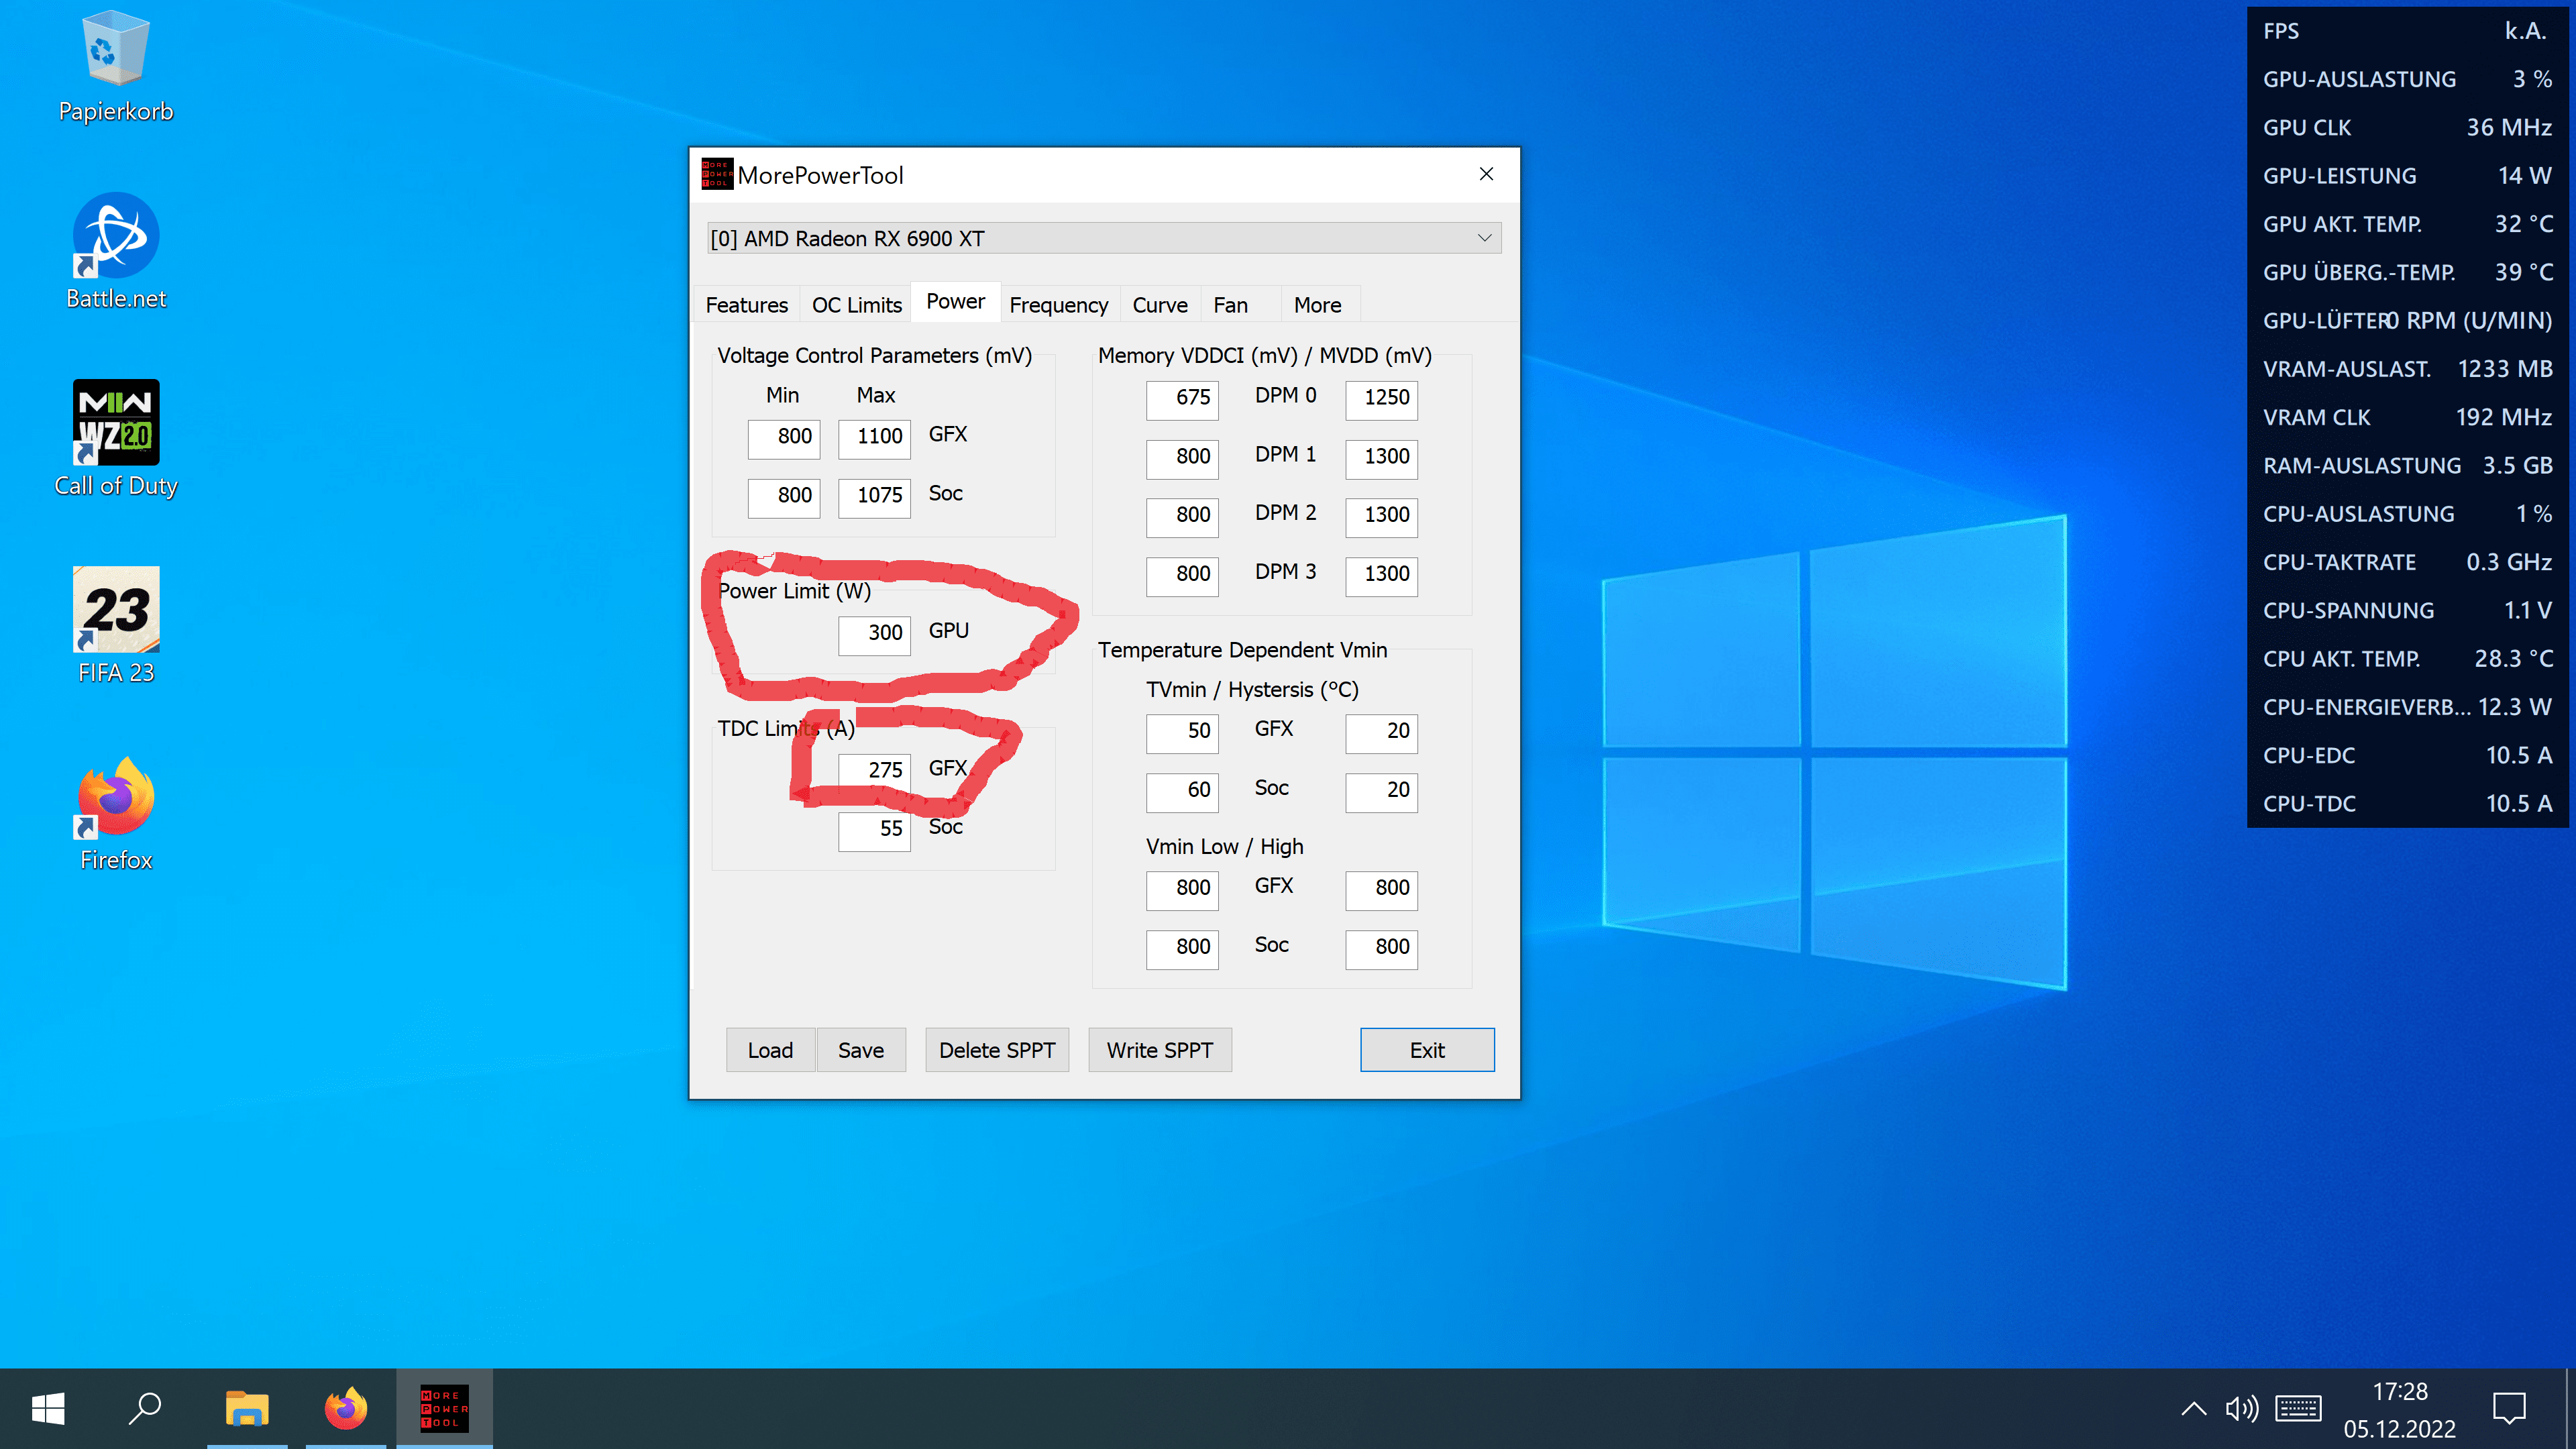This screenshot has height=1449, width=2576.
Task: Switch to the Features tab
Action: [x=746, y=305]
